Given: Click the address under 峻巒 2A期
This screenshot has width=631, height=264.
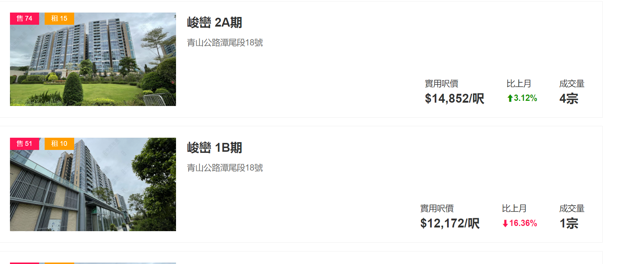Looking at the screenshot, I should (225, 43).
